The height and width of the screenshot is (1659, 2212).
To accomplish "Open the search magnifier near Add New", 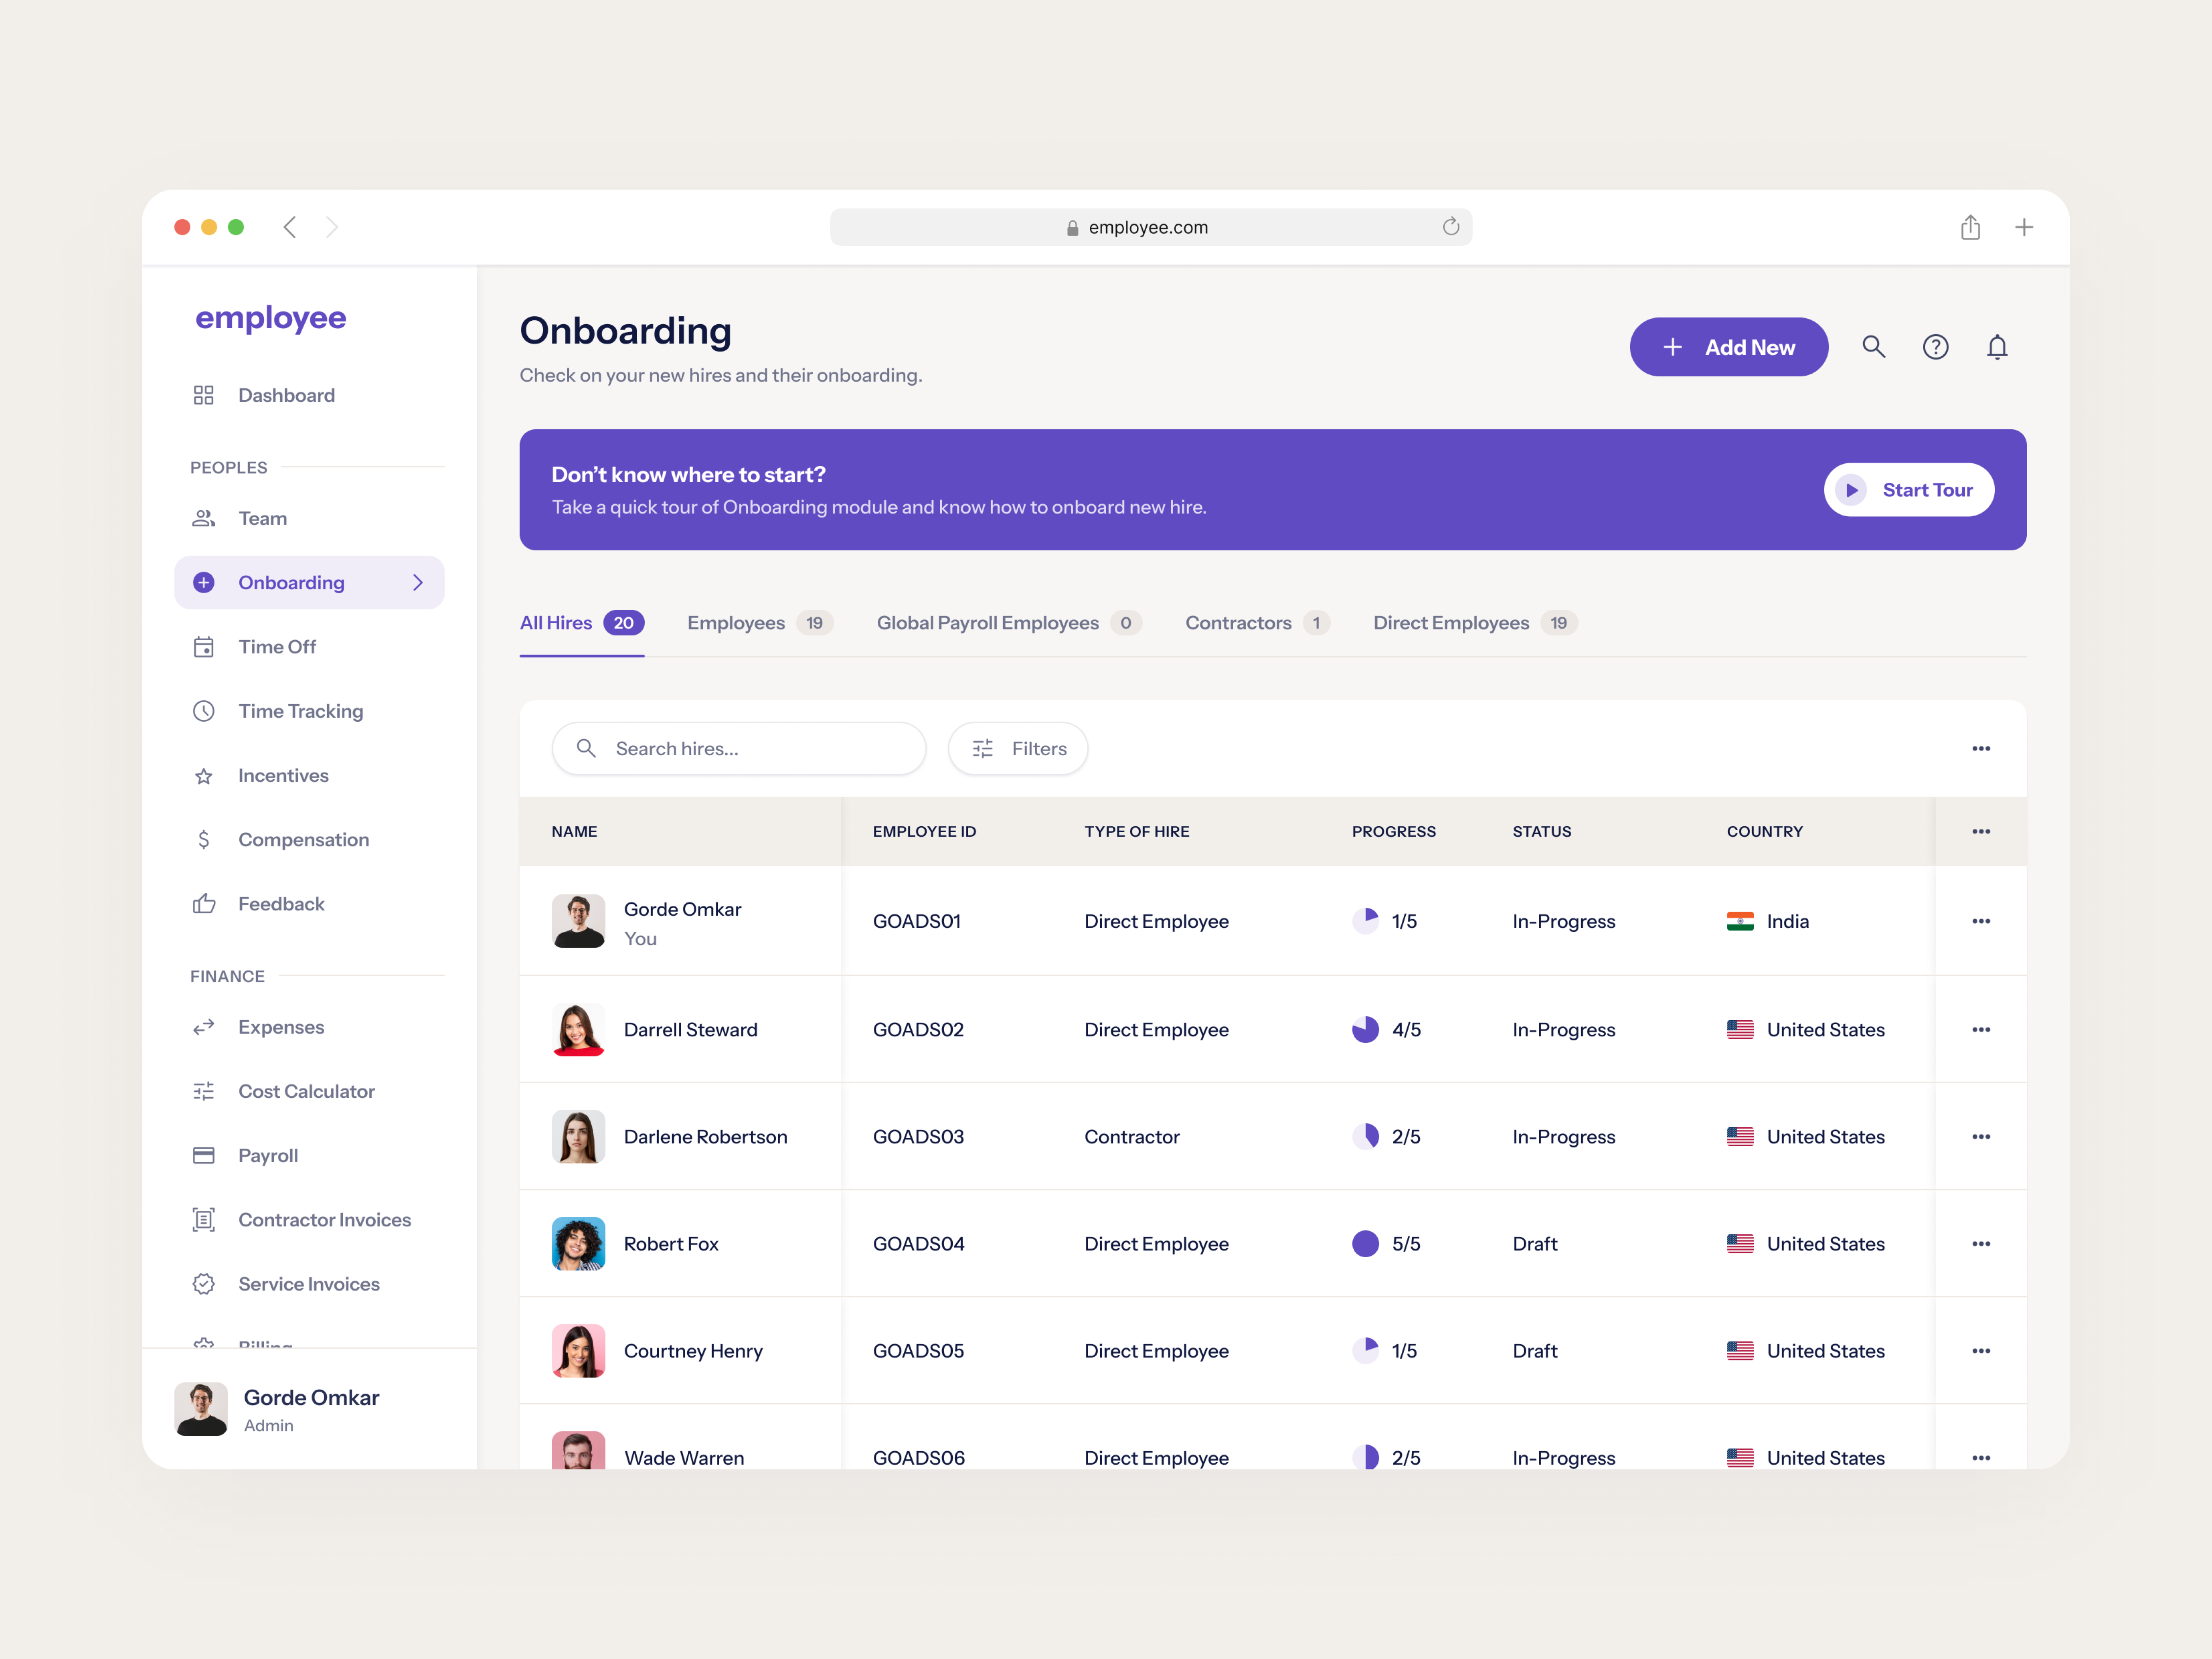I will pos(1874,346).
